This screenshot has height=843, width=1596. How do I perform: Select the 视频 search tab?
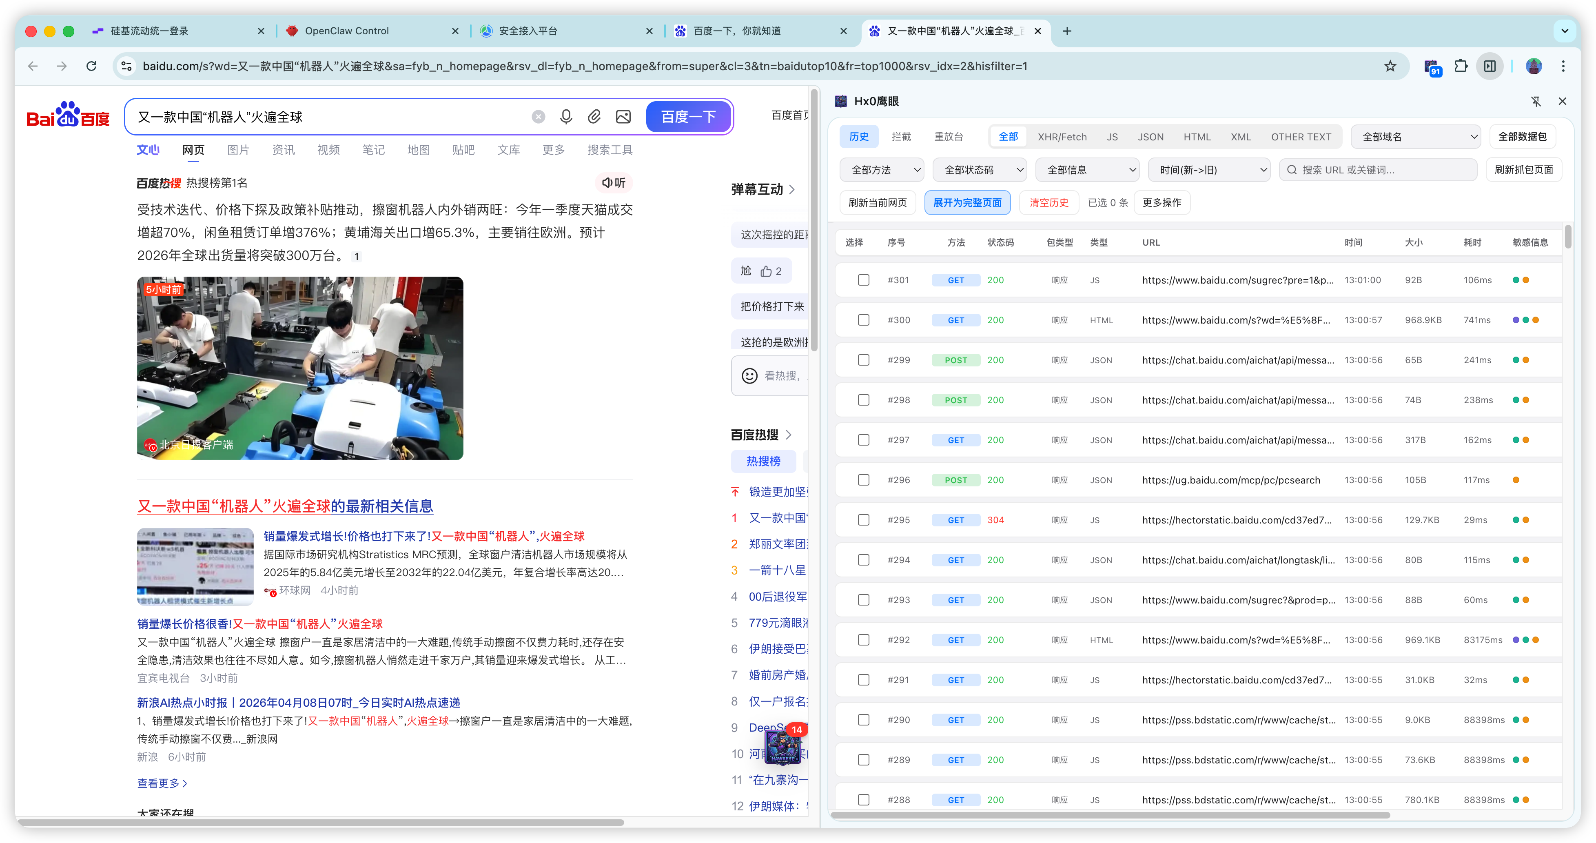(328, 150)
